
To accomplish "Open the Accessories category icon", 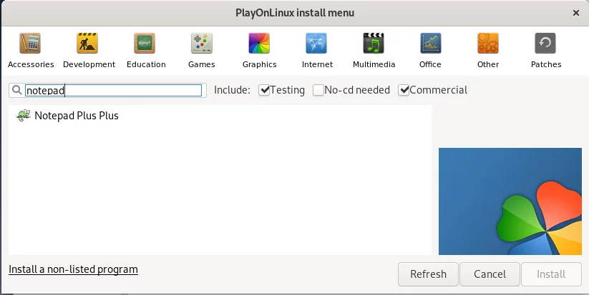I will pos(31,43).
